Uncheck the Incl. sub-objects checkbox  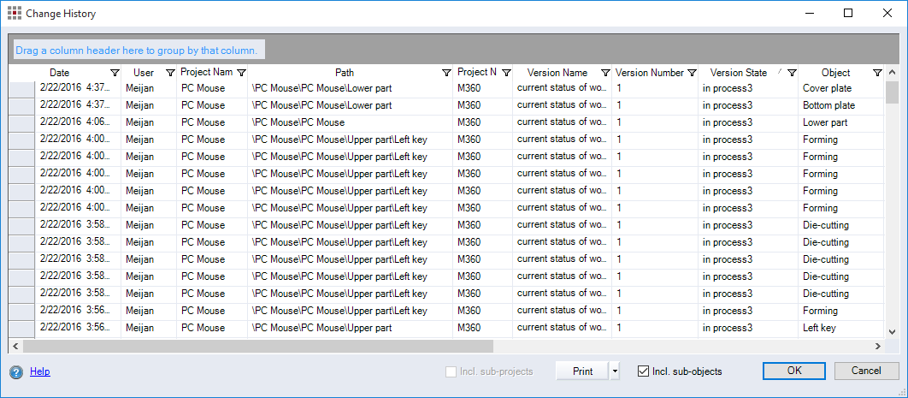[x=644, y=371]
